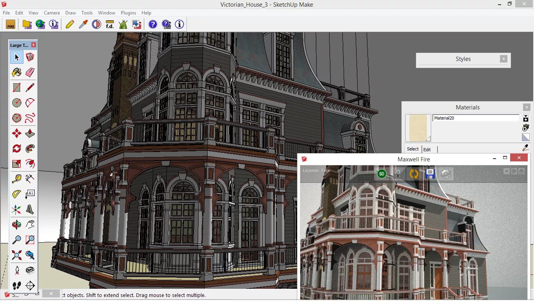Select the Scale tool
The image size is (534, 304).
point(17,164)
